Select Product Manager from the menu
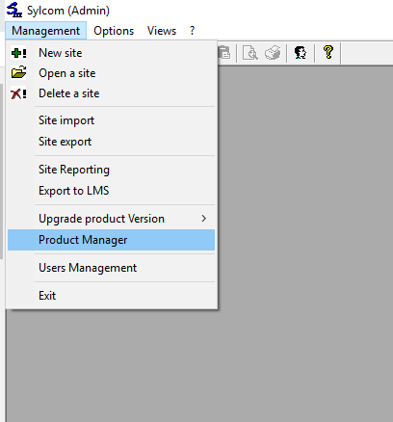 (111, 240)
